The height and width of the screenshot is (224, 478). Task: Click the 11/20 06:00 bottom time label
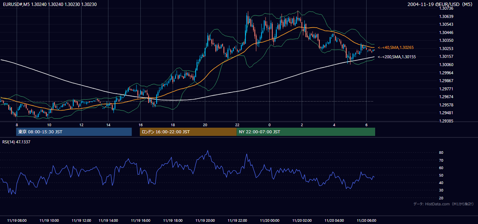[366, 220]
